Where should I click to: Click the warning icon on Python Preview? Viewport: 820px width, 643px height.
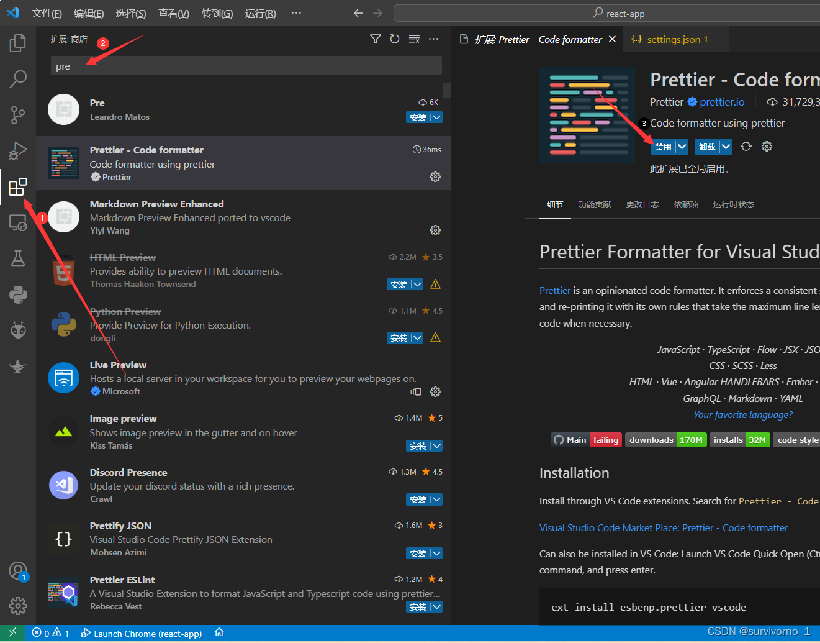point(435,338)
